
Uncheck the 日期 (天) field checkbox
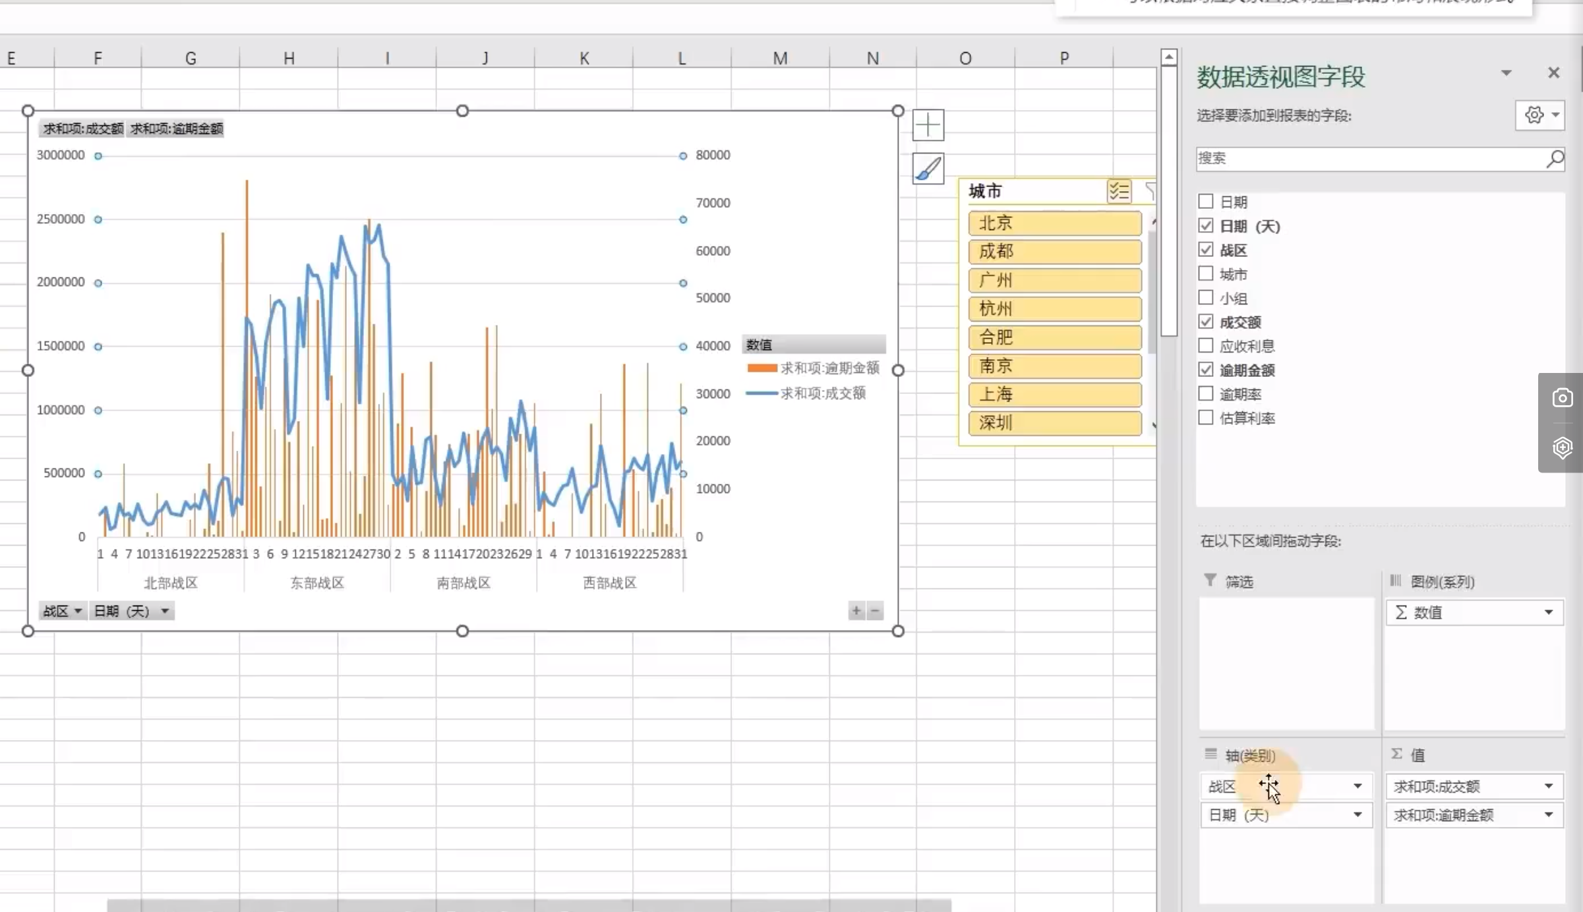click(1205, 225)
